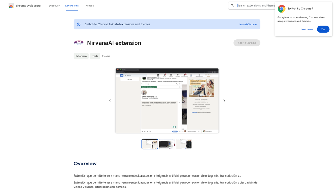The image size is (334, 188).
Task: Click the NirvanaAI extension title
Action: 114,43
